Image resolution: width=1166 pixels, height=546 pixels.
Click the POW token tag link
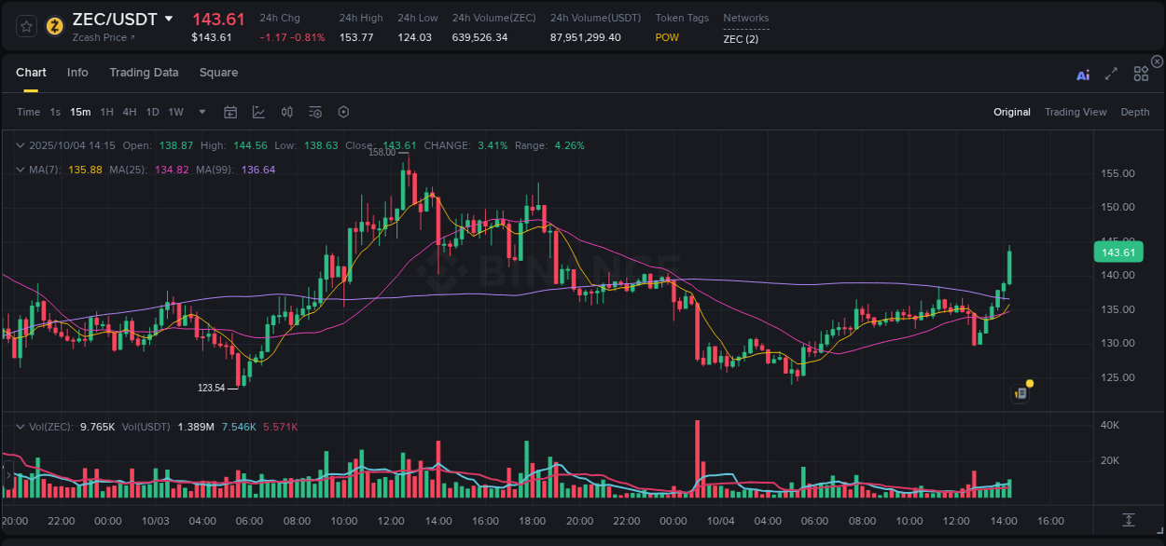(668, 37)
